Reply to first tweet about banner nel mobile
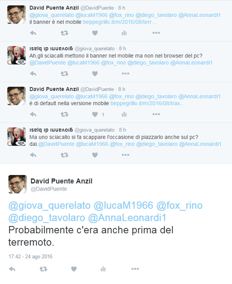Screen dimensions: 232x284 [33, 33]
